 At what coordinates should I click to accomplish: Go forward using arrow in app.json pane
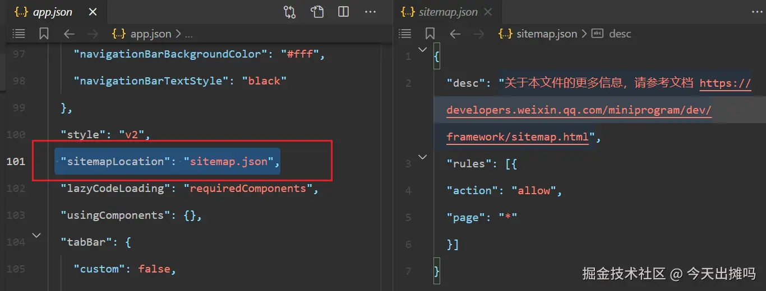(93, 34)
